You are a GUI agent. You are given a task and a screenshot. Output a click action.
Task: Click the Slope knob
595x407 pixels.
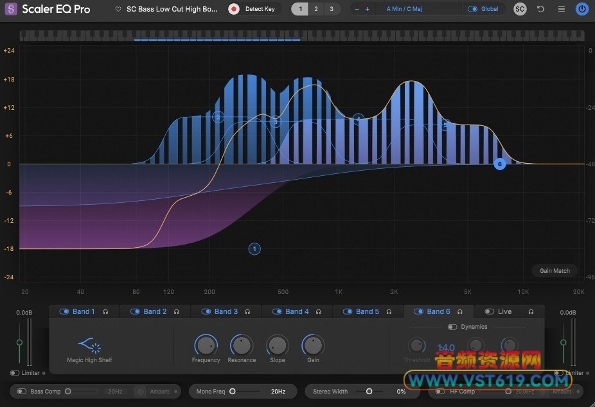[x=277, y=345]
